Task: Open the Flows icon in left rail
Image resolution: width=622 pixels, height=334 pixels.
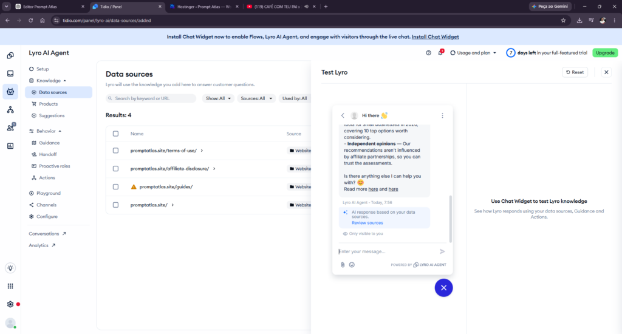Action: tap(10, 110)
